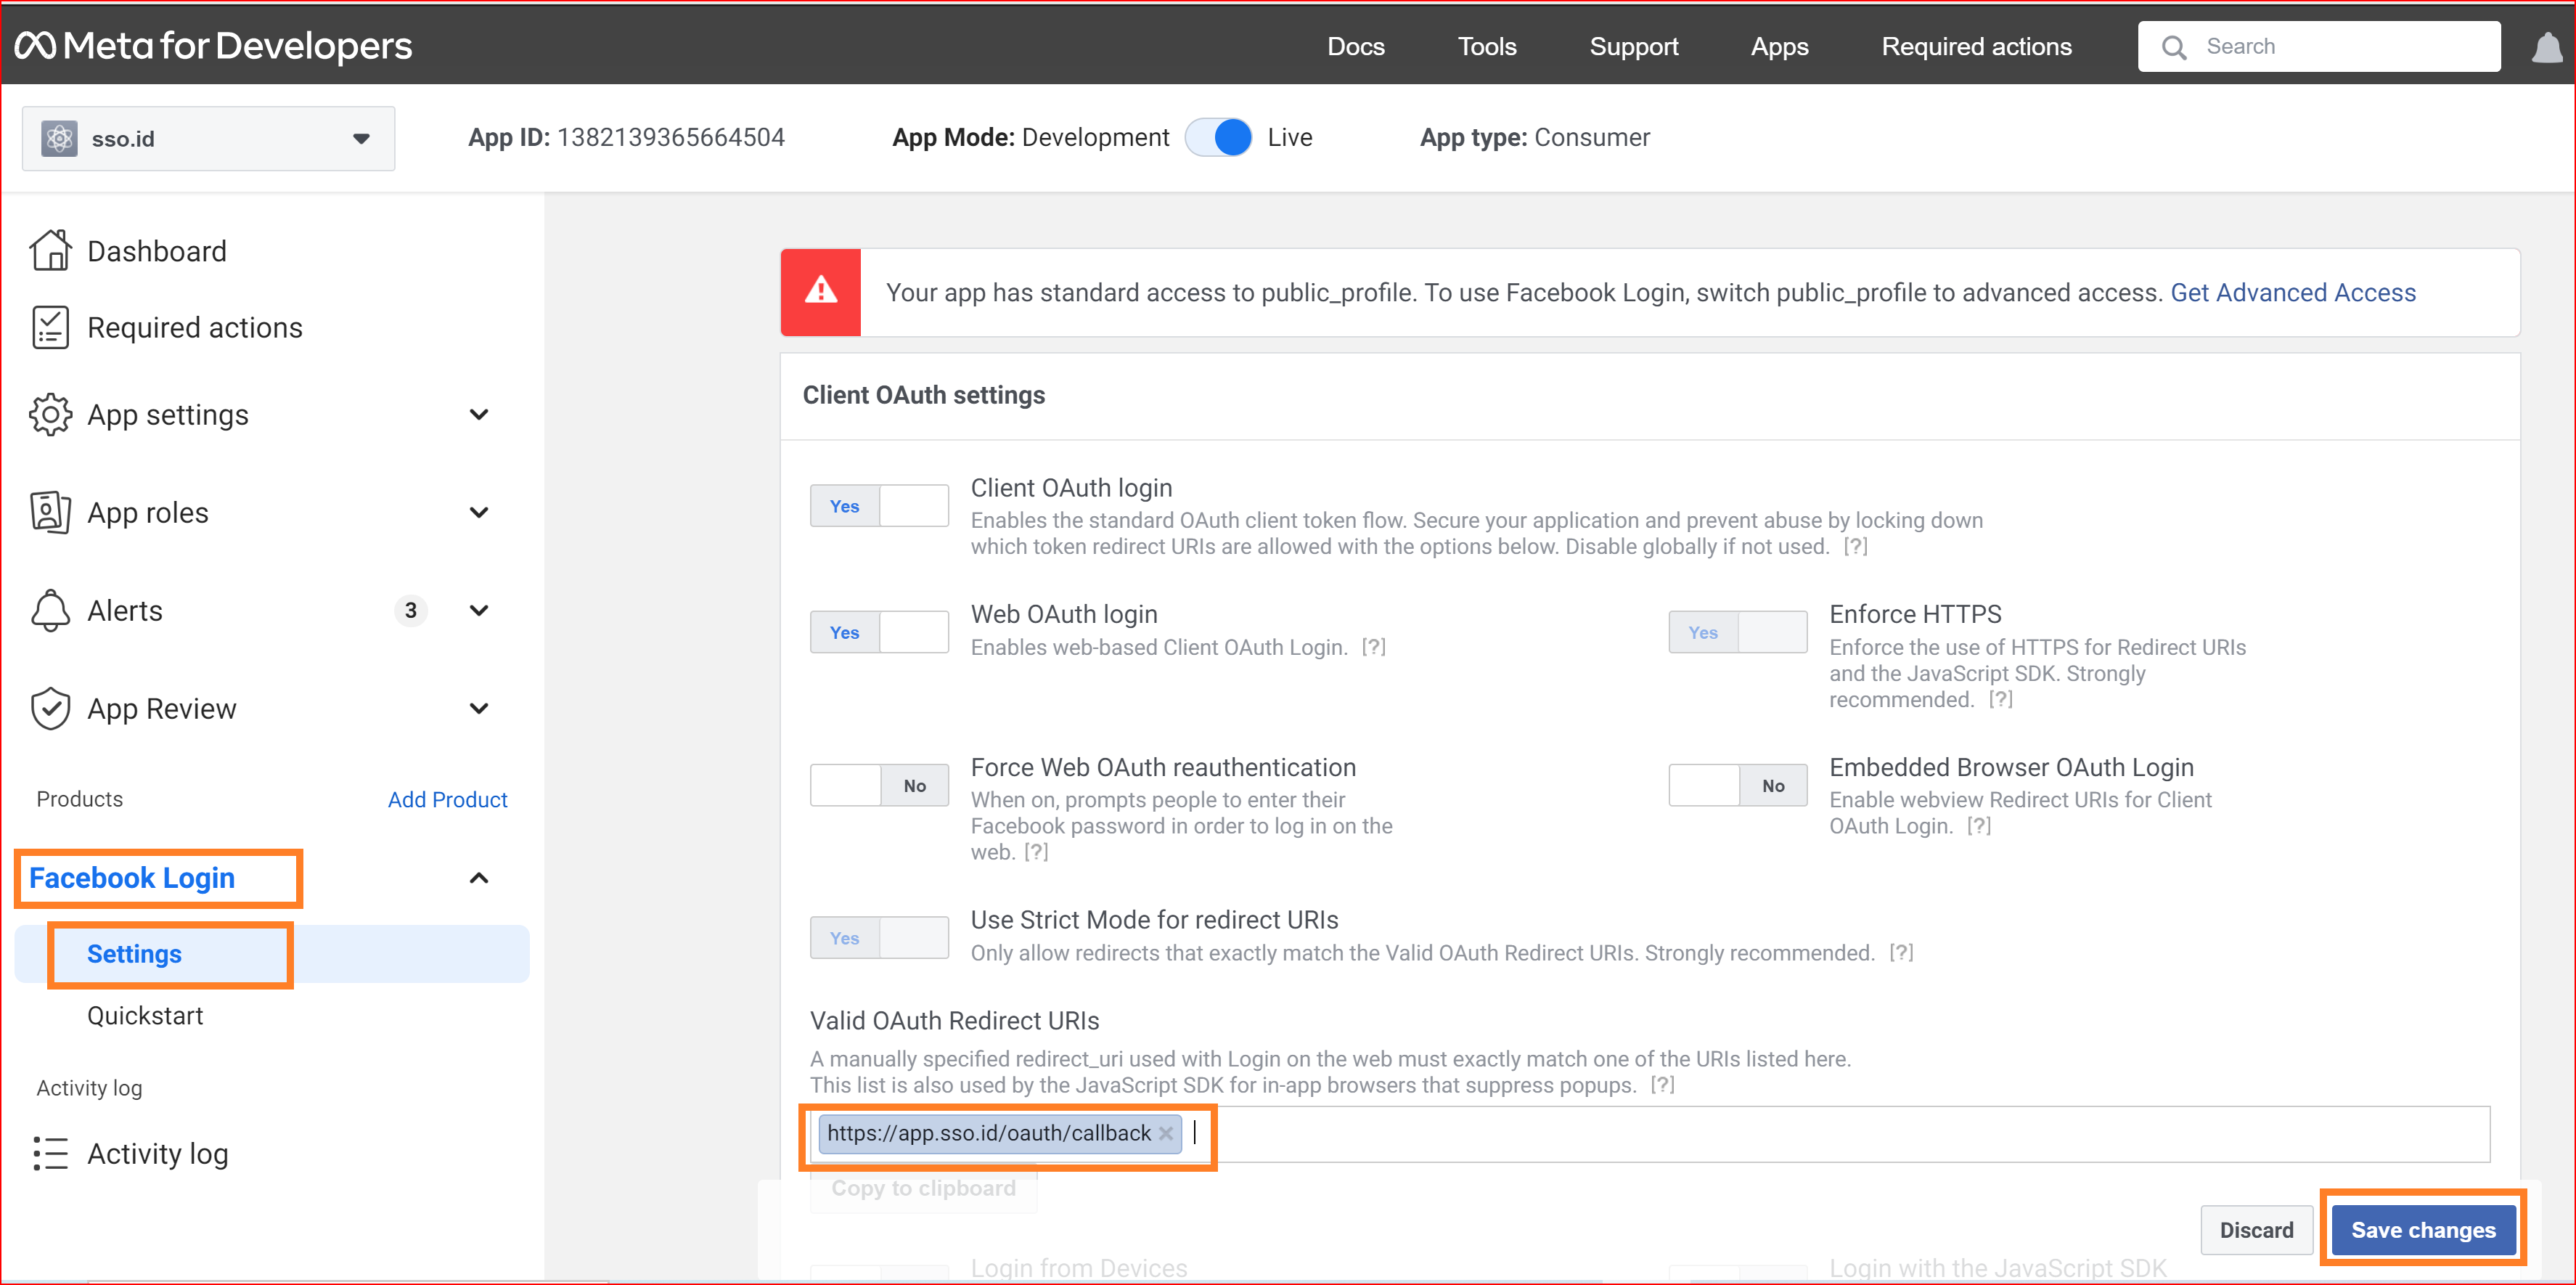Toggle App Mode between Development and Live
This screenshot has height=1285, width=2576.
click(1218, 137)
